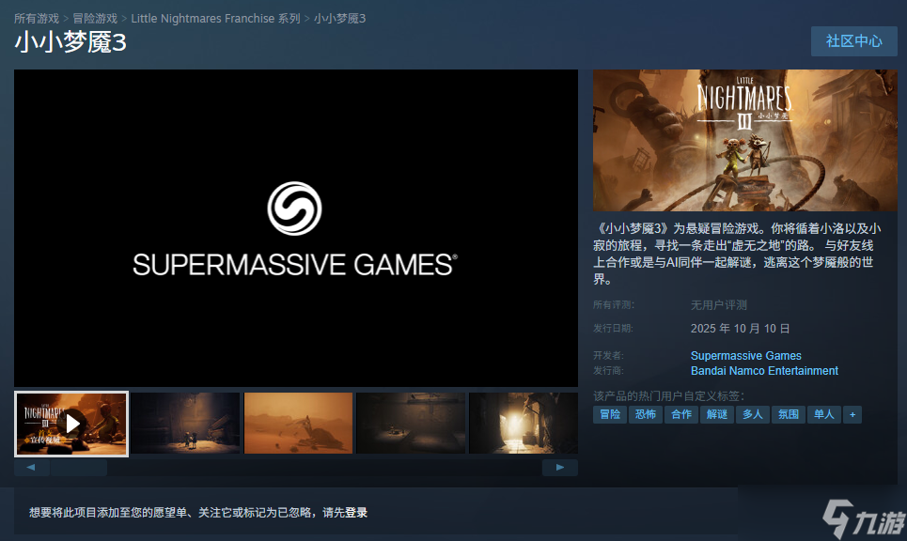907x541 pixels.
Task: Click the thumbnail strip scrollbar track
Action: (x=320, y=467)
